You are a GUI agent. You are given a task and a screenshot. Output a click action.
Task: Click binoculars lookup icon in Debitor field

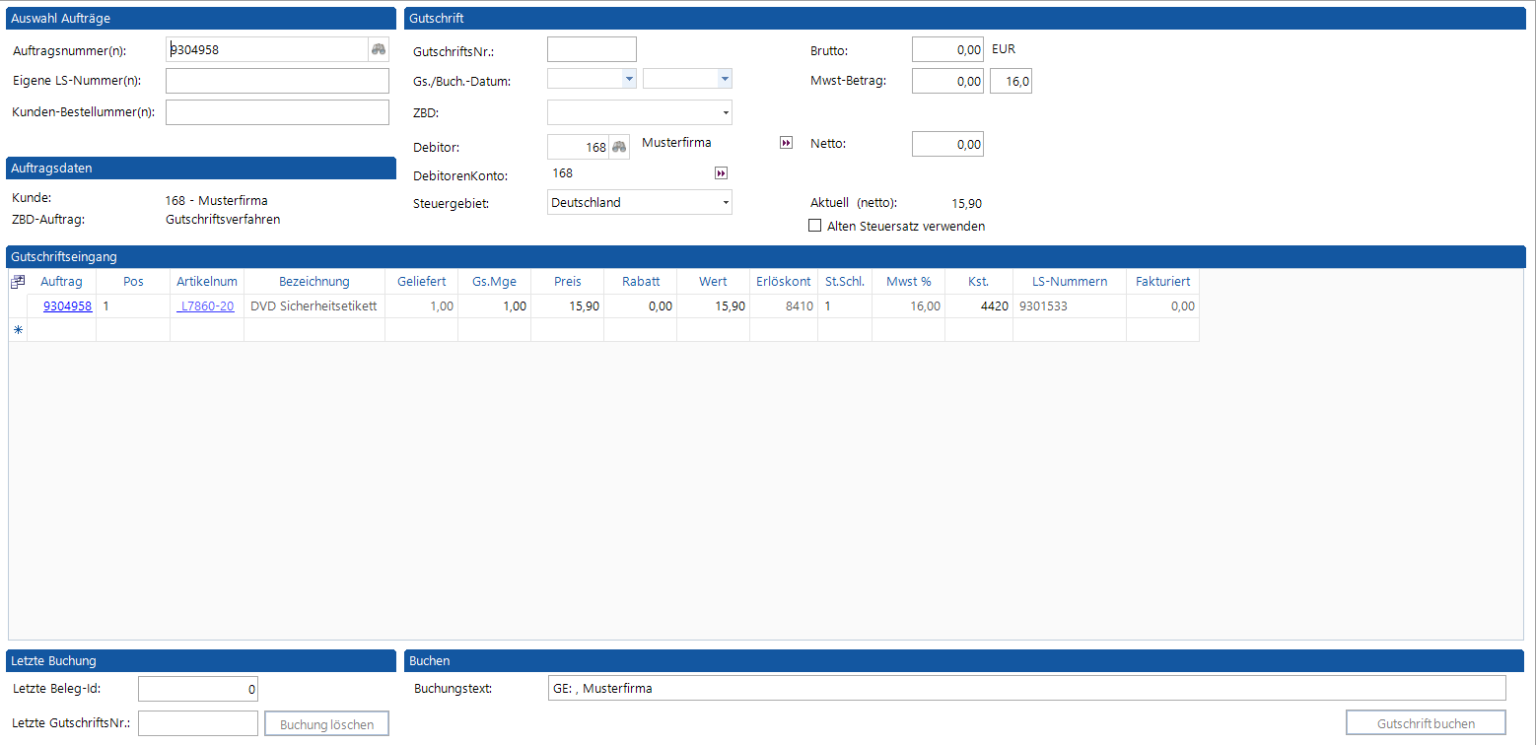(619, 147)
